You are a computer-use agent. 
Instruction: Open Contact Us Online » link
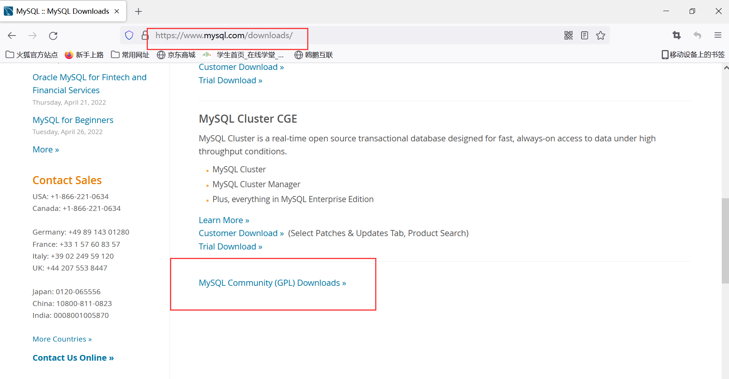click(x=73, y=358)
